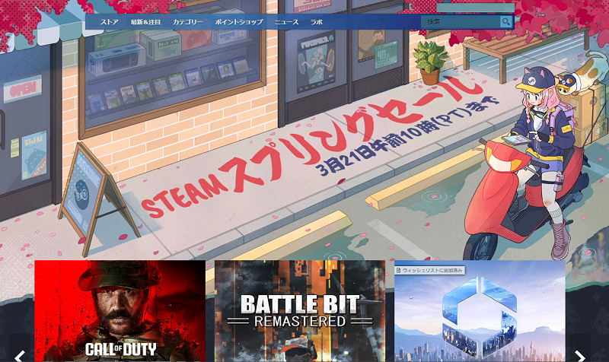Open the ポイントショップ tab
Screen dimensions: 609x362
(238, 22)
